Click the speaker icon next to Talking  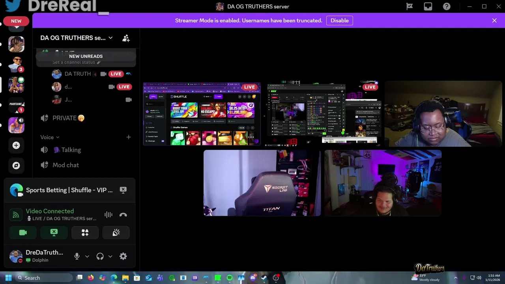point(45,150)
